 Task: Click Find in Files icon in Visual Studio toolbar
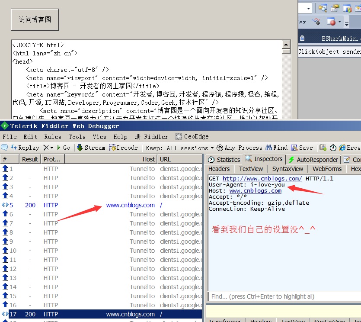(x=323, y=8)
